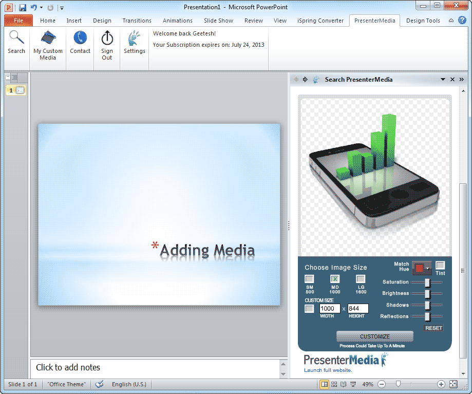
Task: Open the File tab
Action: tap(18, 21)
